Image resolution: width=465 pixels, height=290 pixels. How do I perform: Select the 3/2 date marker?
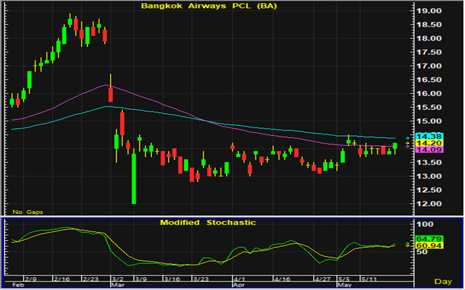[x=118, y=279]
